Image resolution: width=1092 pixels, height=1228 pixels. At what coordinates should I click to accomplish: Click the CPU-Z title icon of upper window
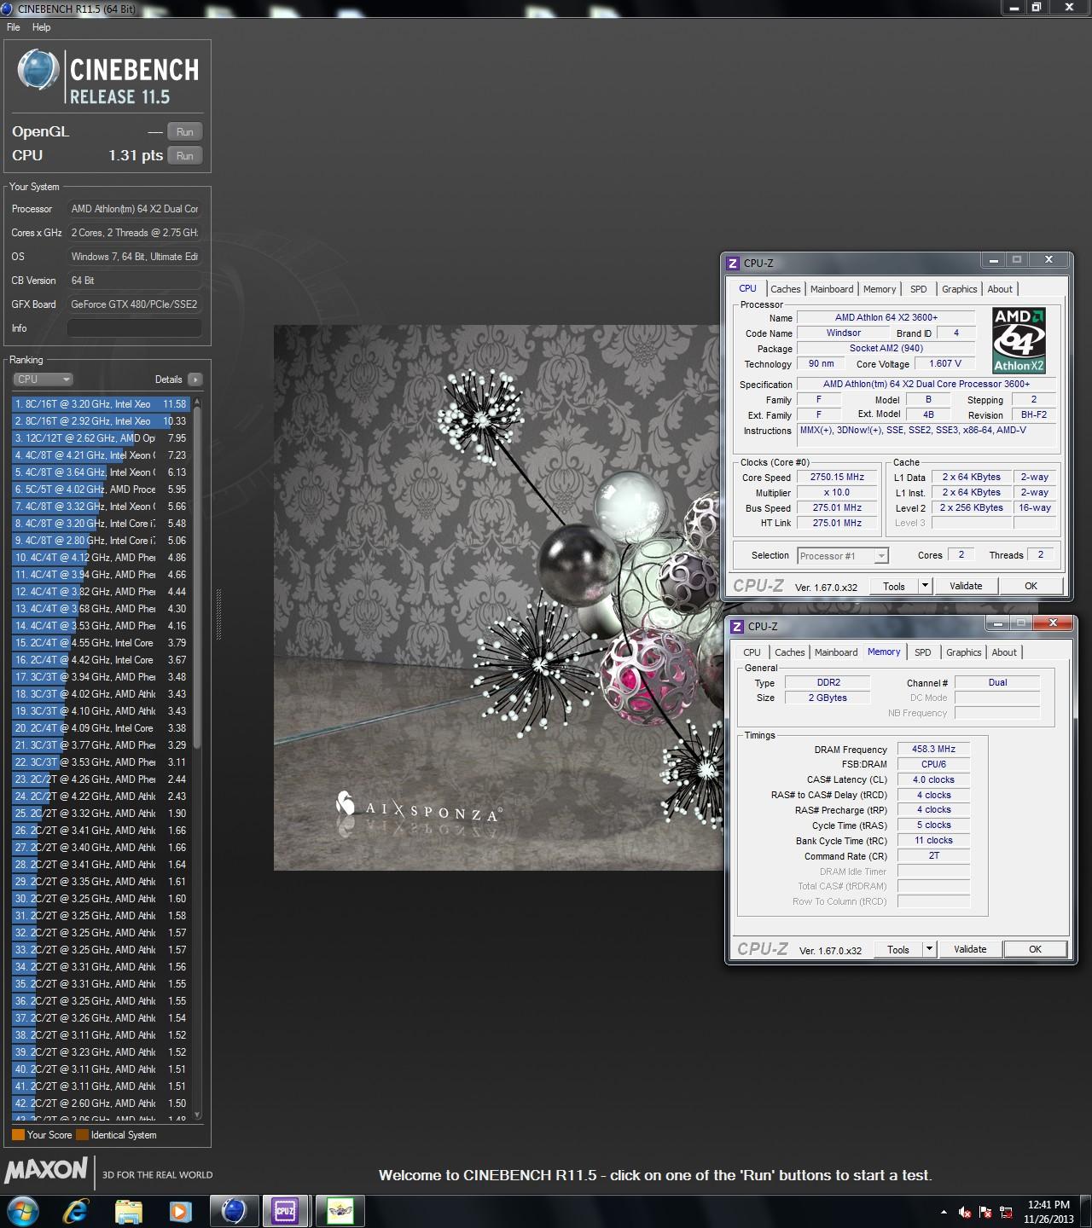733,263
